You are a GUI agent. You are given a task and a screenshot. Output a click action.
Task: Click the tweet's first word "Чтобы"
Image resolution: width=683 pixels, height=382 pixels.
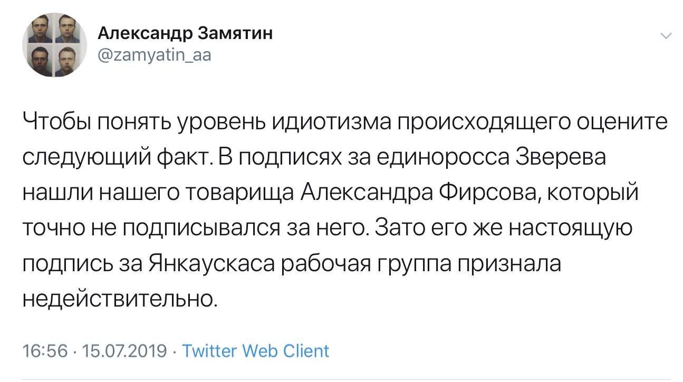55,123
